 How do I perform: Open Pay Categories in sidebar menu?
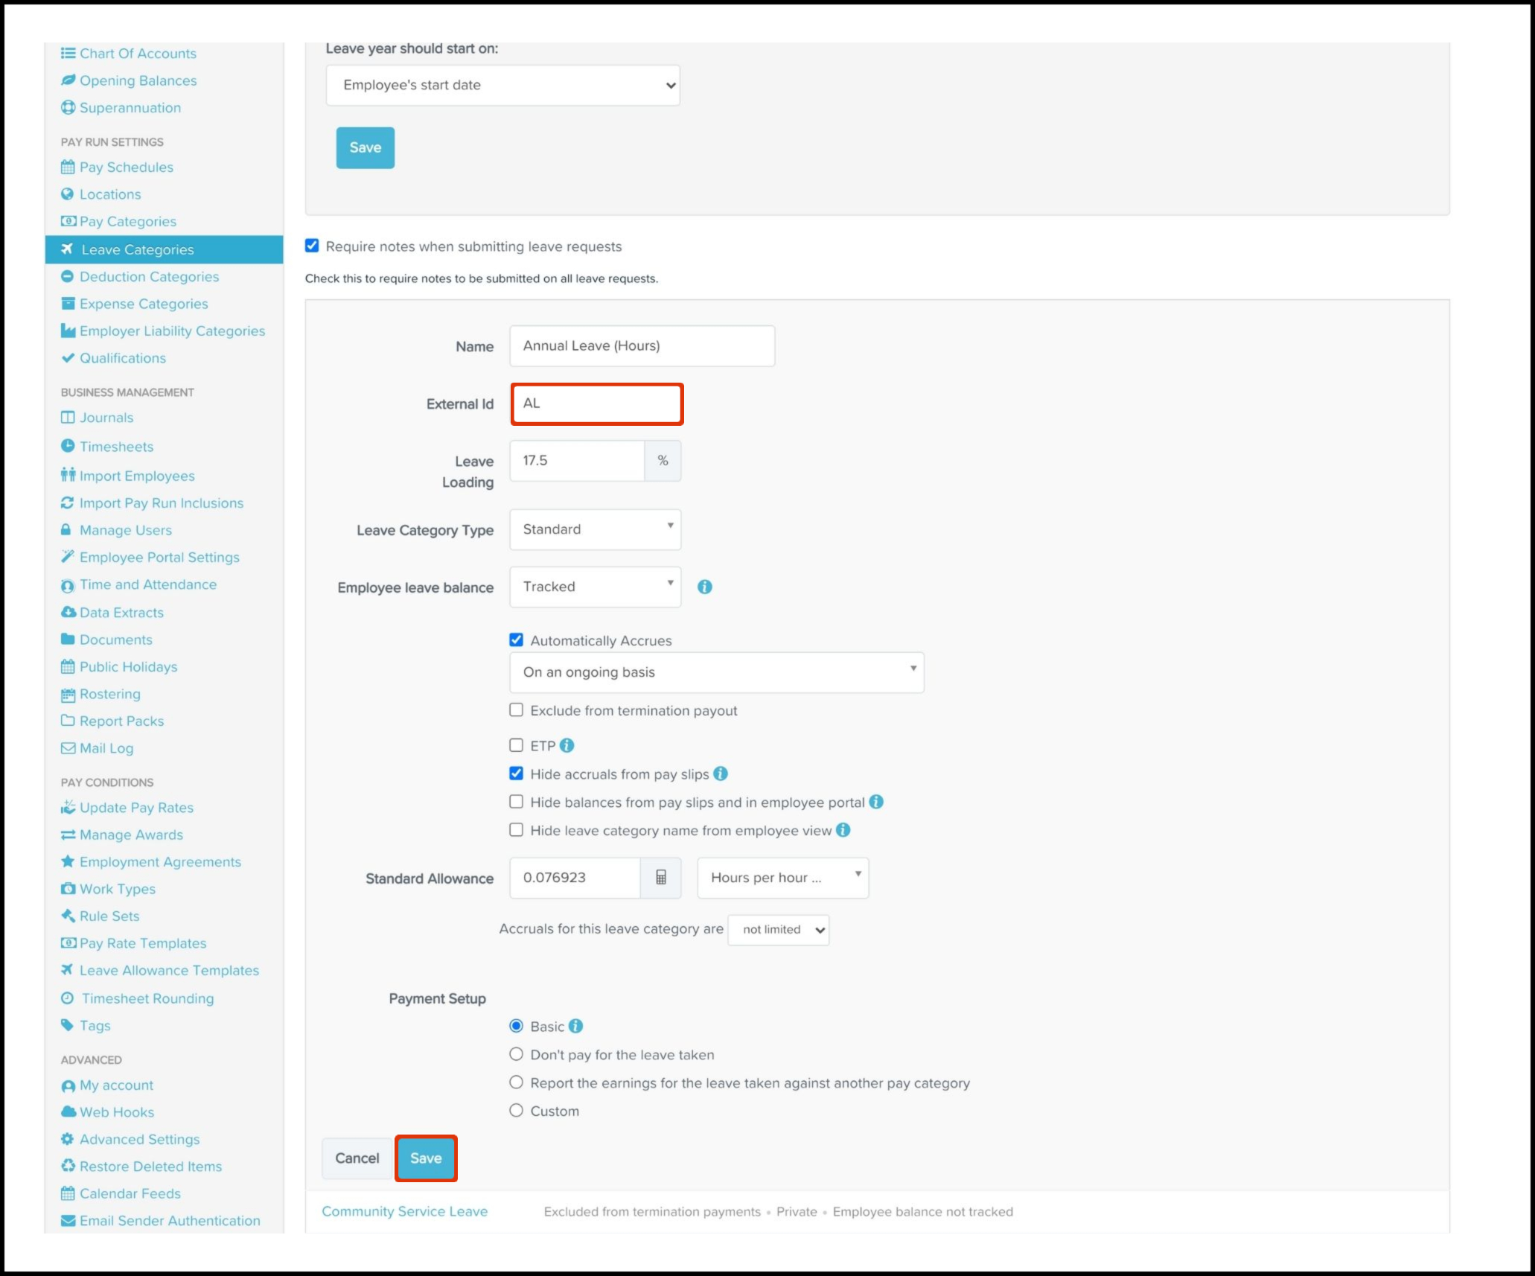pyautogui.click(x=127, y=221)
